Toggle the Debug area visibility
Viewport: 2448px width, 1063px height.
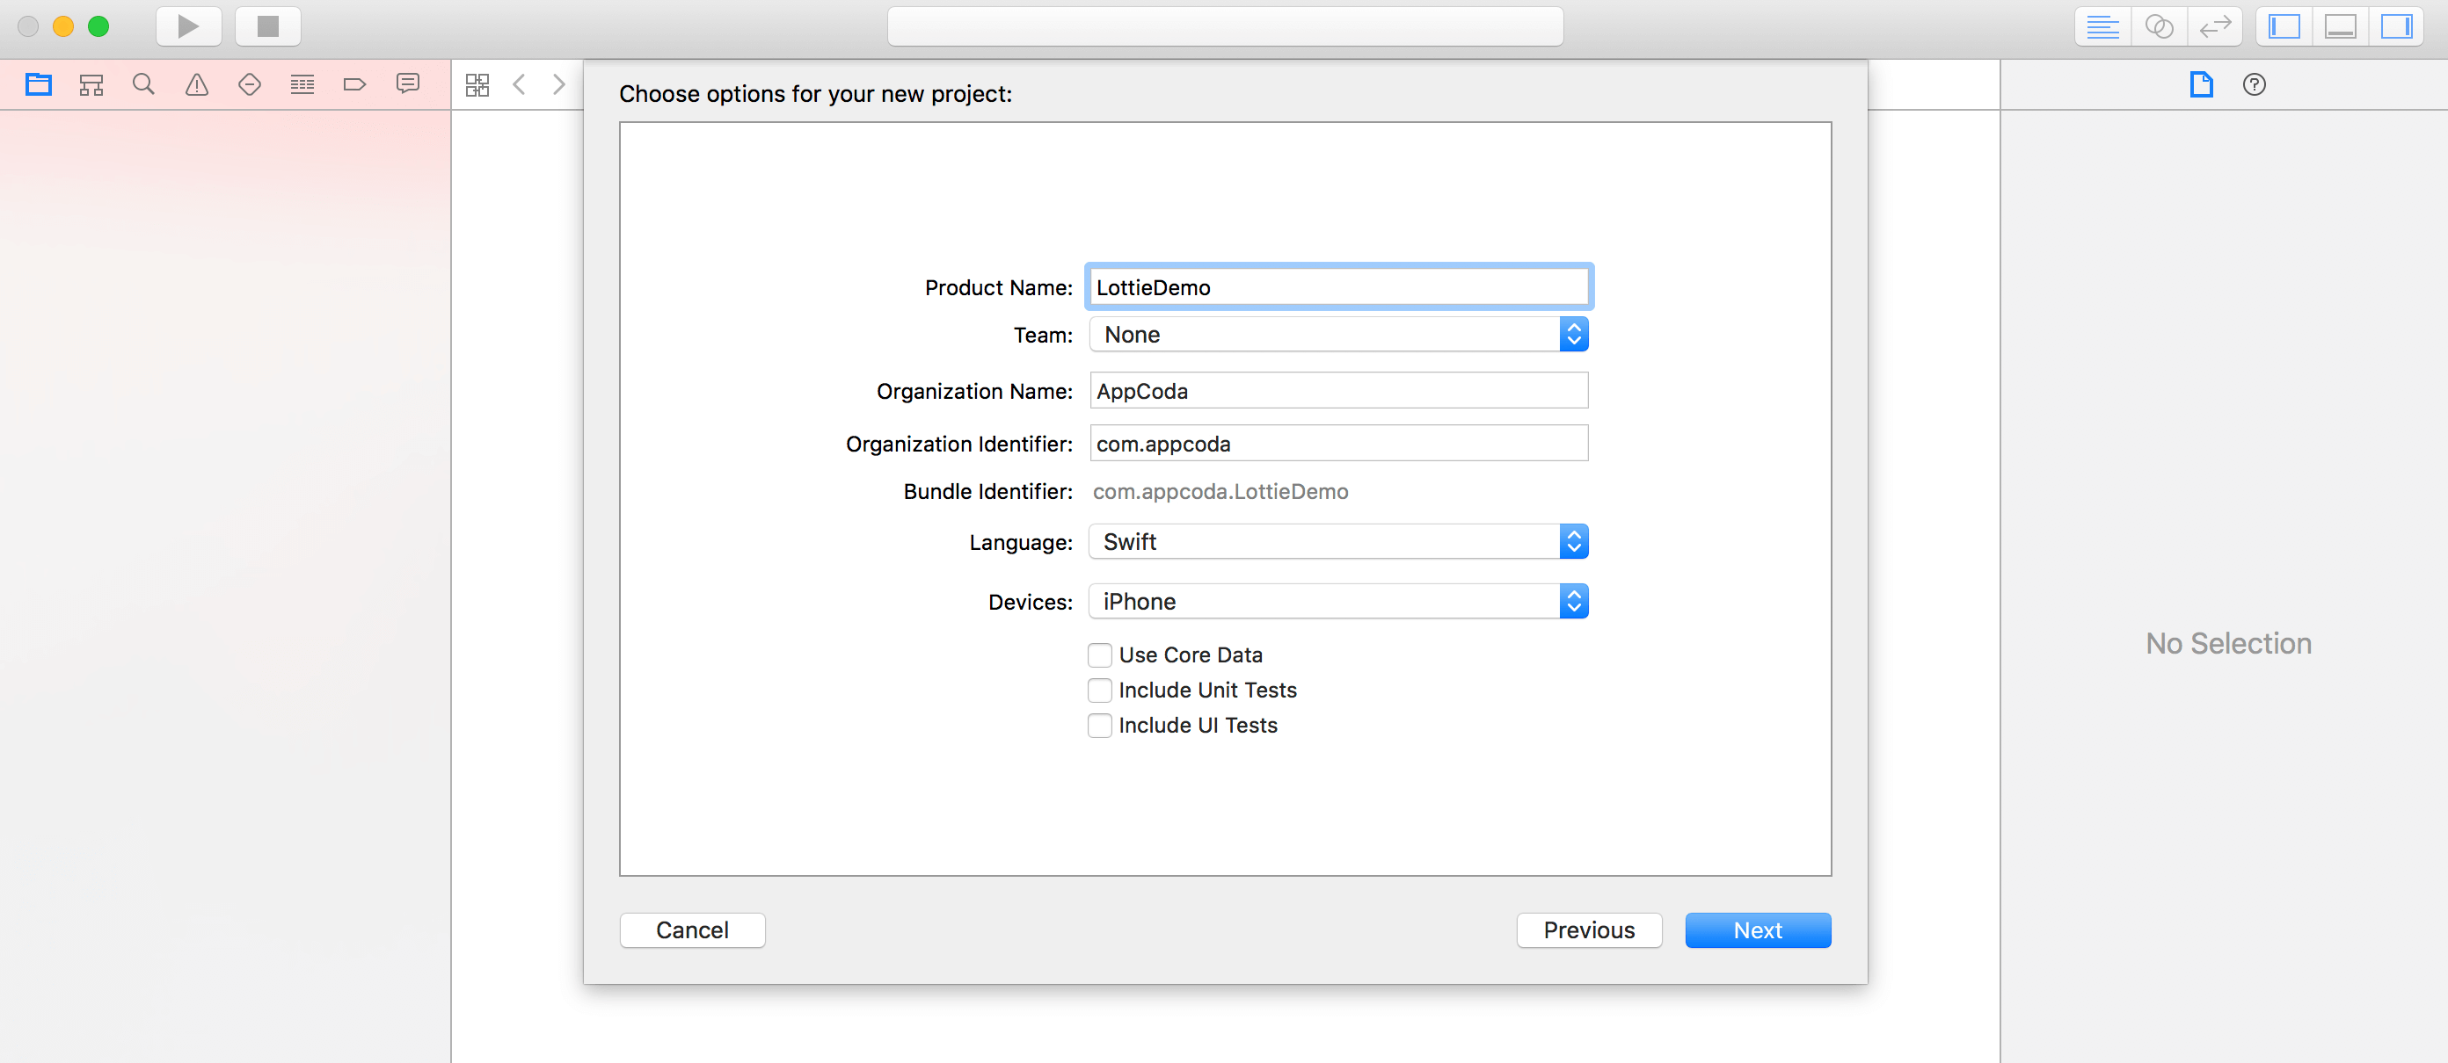[x=2340, y=25]
